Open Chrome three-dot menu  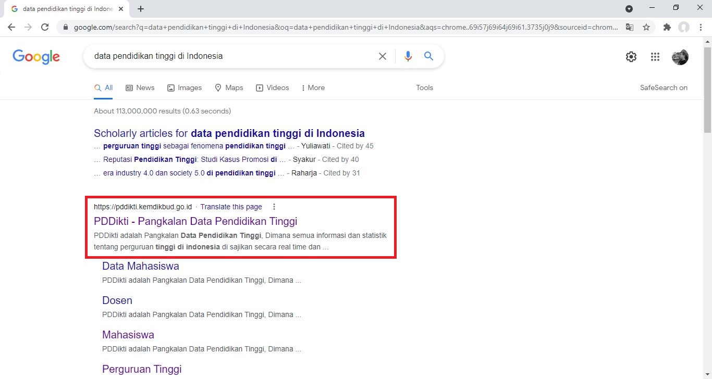point(701,27)
